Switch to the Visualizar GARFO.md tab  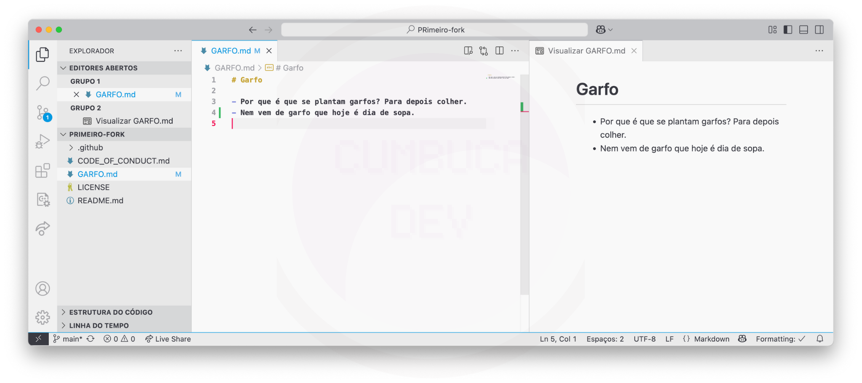pyautogui.click(x=586, y=51)
